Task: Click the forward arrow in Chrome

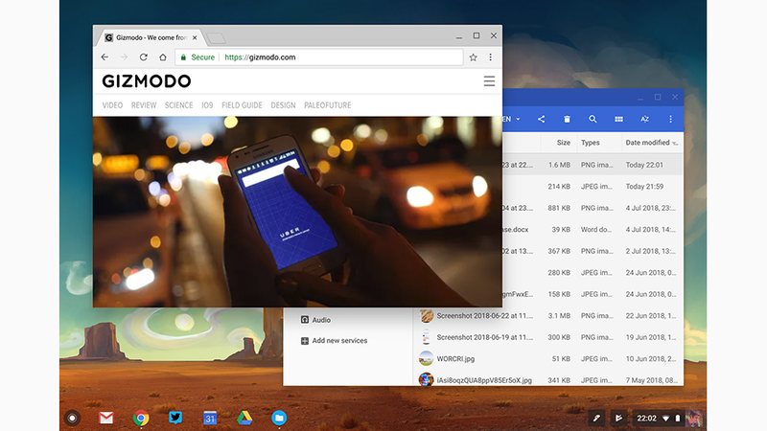Action: click(125, 57)
